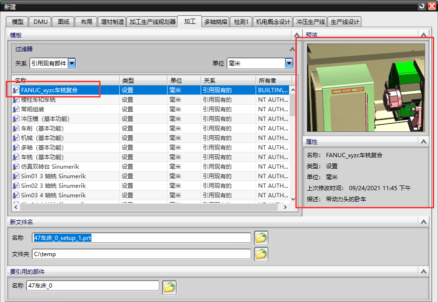Image resolution: width=438 pixels, height=302 pixels.
Task: Select the 多轴（基本功能）template row
Action: [x=150, y=148]
